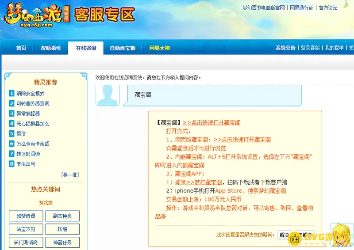
Task: Click the 热点关键词 heading
Action: (46, 189)
